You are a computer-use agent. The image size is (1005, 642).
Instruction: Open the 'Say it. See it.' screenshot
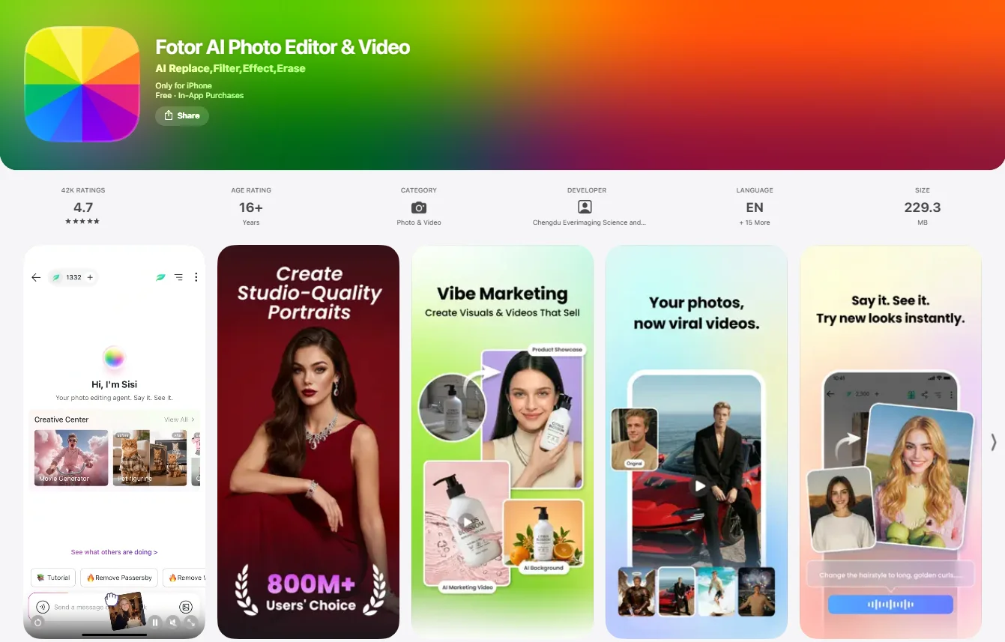[890, 442]
